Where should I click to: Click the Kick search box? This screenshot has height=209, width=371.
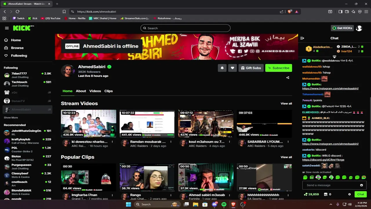click(x=185, y=28)
